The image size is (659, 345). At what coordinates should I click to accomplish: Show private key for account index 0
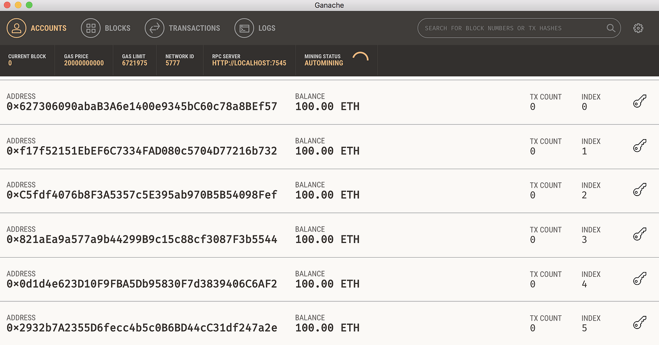pos(639,102)
